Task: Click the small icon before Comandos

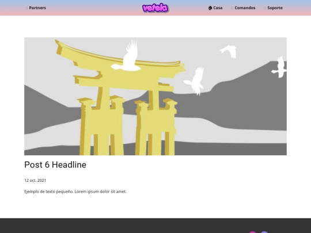Action: pyautogui.click(x=232, y=8)
